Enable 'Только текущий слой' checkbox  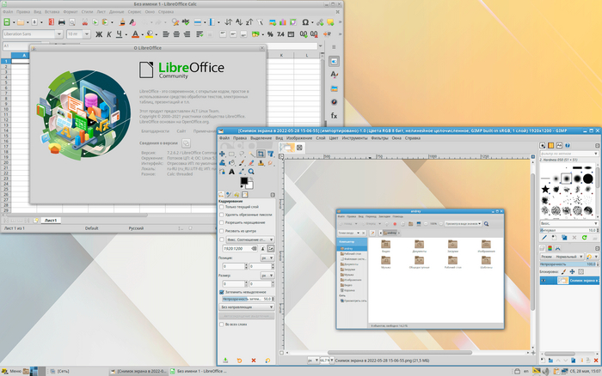221,207
